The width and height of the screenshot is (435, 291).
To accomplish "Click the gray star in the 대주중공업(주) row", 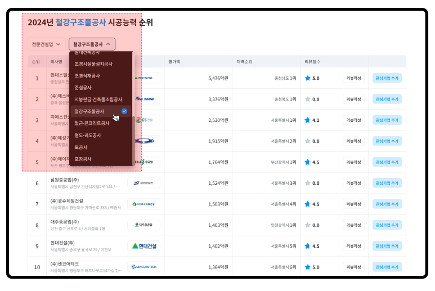I will [x=307, y=225].
